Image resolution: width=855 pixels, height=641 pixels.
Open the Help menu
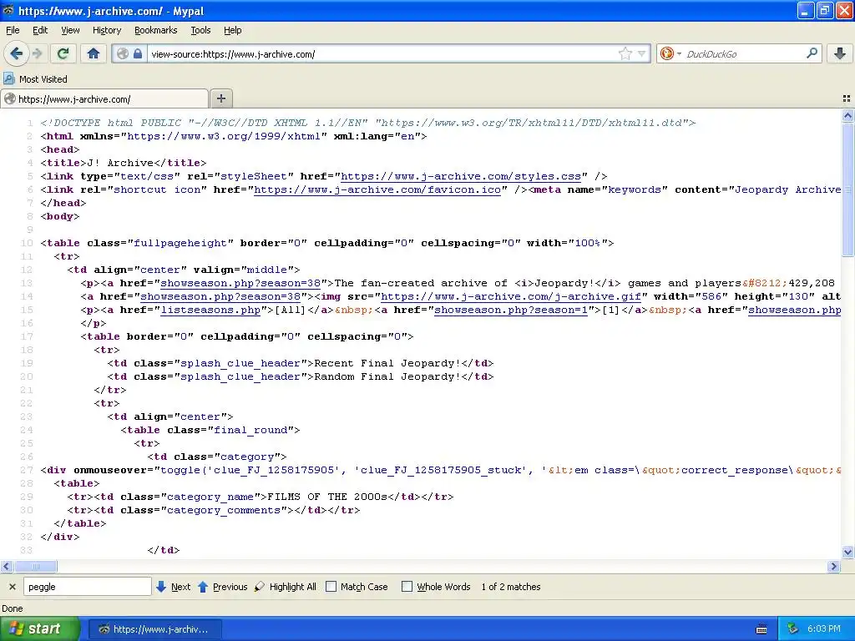tap(233, 30)
